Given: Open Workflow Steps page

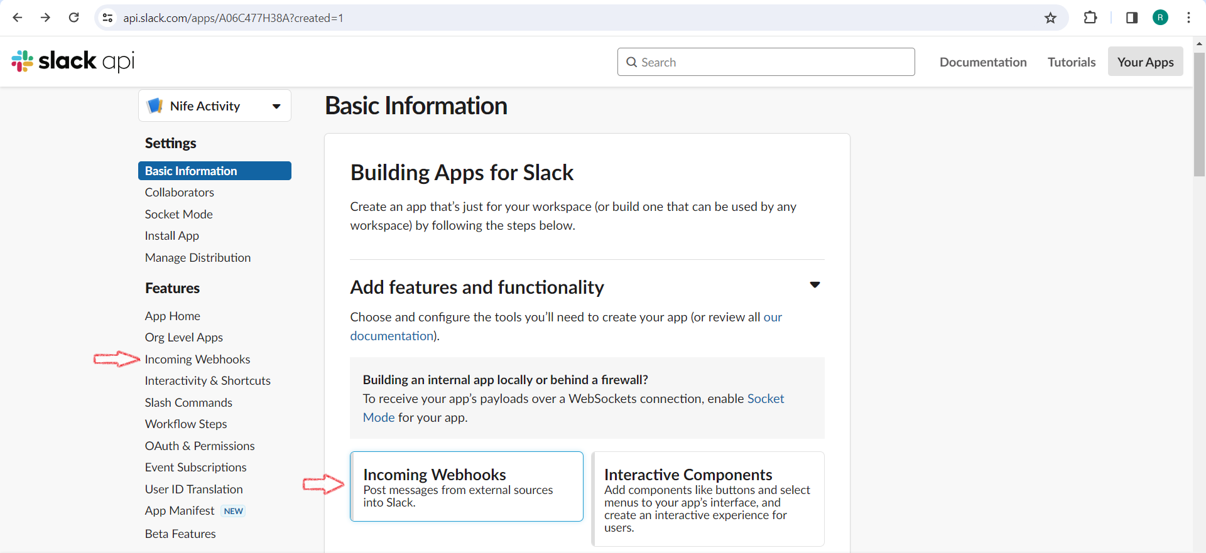Looking at the screenshot, I should [x=186, y=424].
